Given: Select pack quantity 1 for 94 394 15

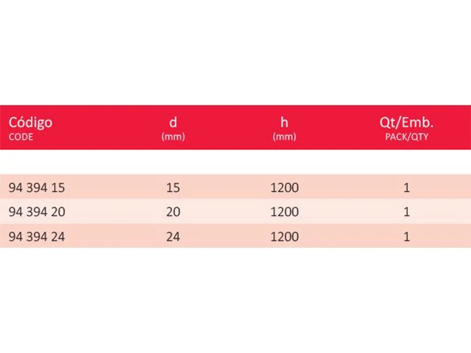Looking at the screenshot, I should click(406, 188).
